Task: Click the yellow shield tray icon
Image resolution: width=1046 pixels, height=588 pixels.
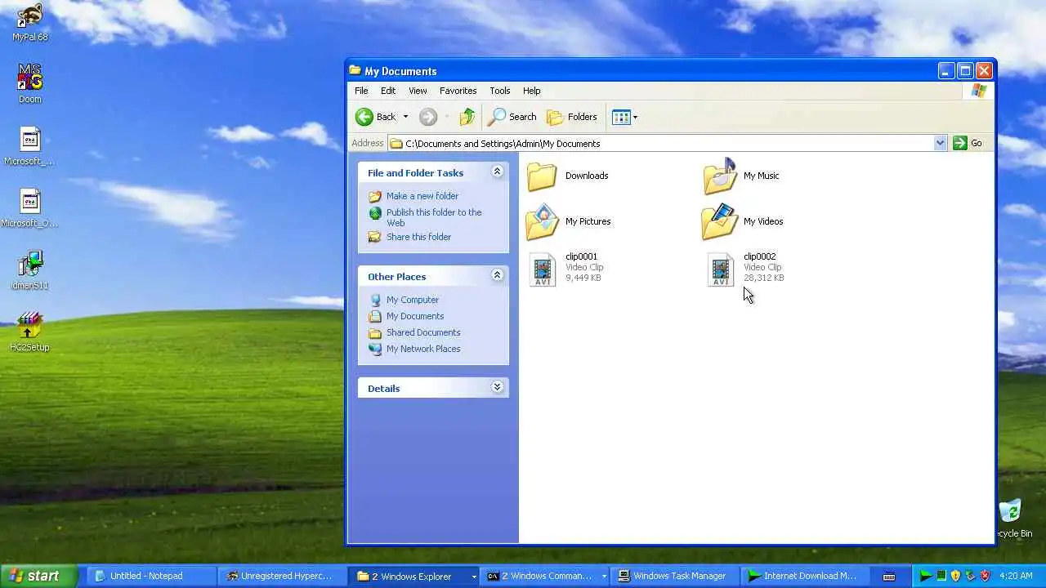Action: pyautogui.click(x=955, y=576)
